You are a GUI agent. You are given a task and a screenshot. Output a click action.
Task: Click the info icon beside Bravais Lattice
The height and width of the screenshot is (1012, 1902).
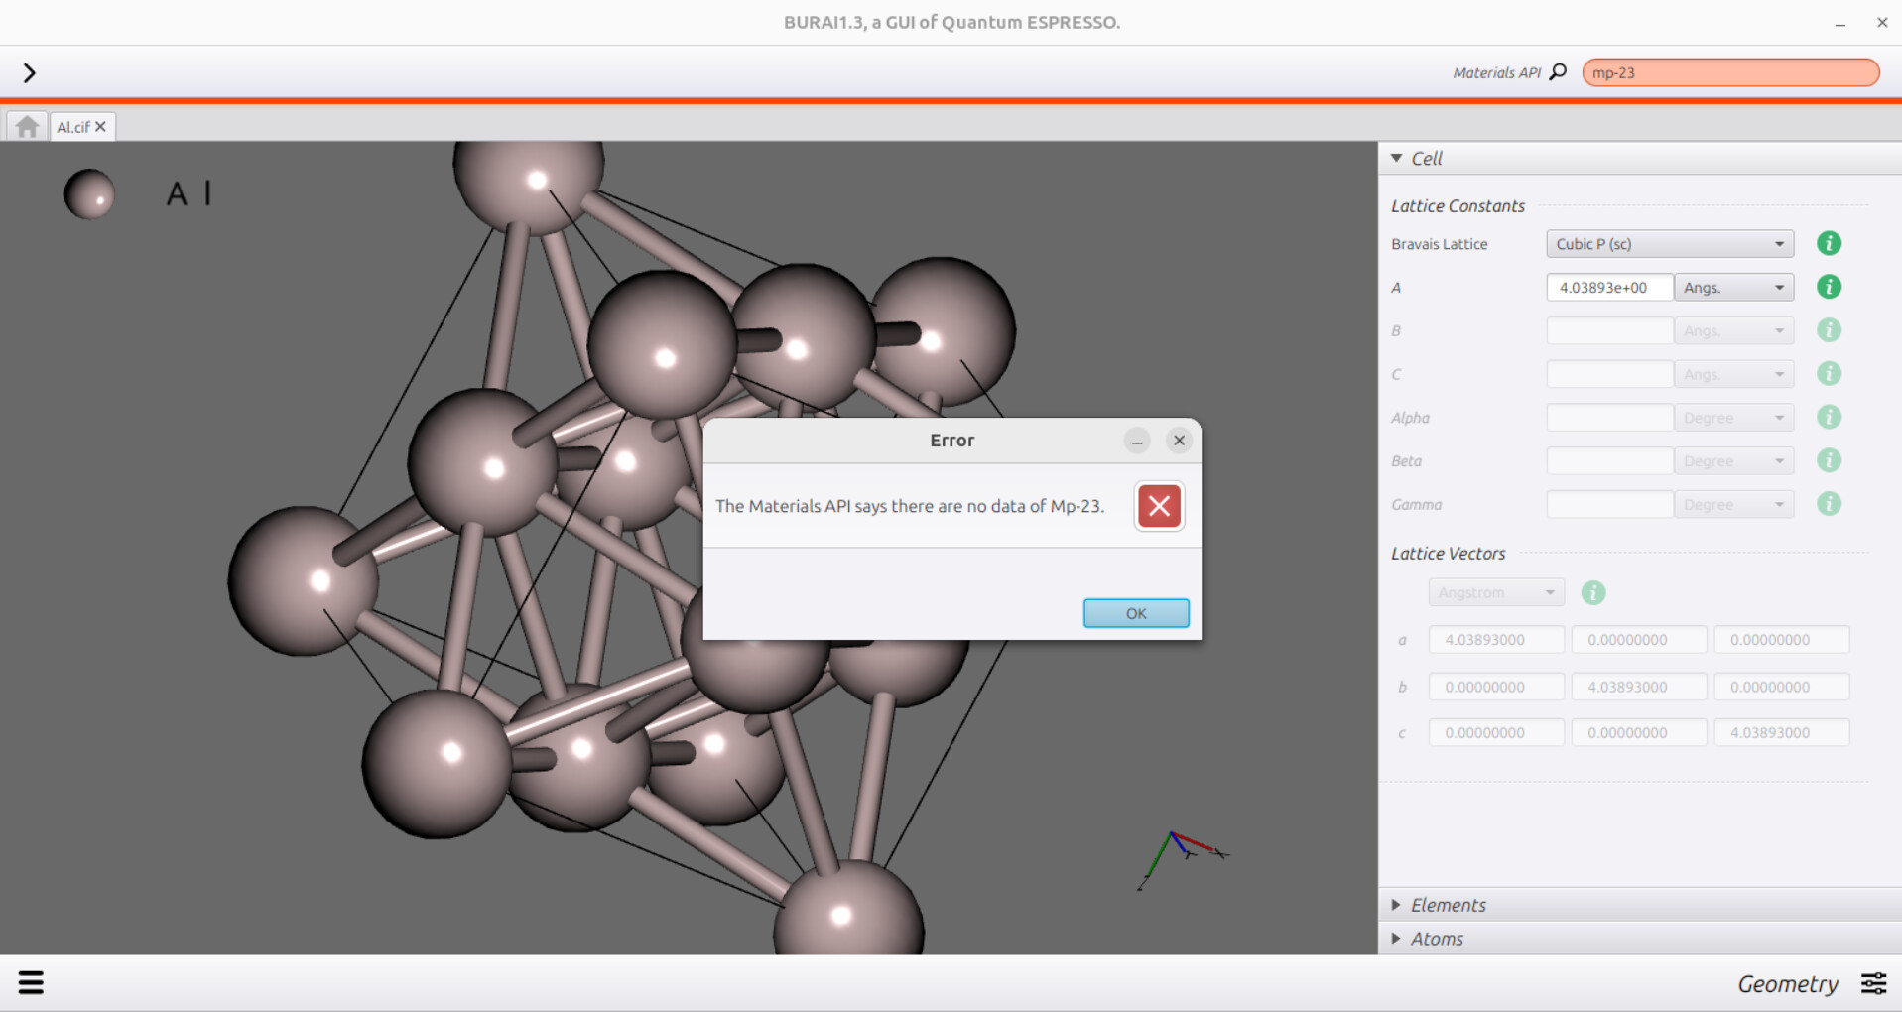point(1828,244)
